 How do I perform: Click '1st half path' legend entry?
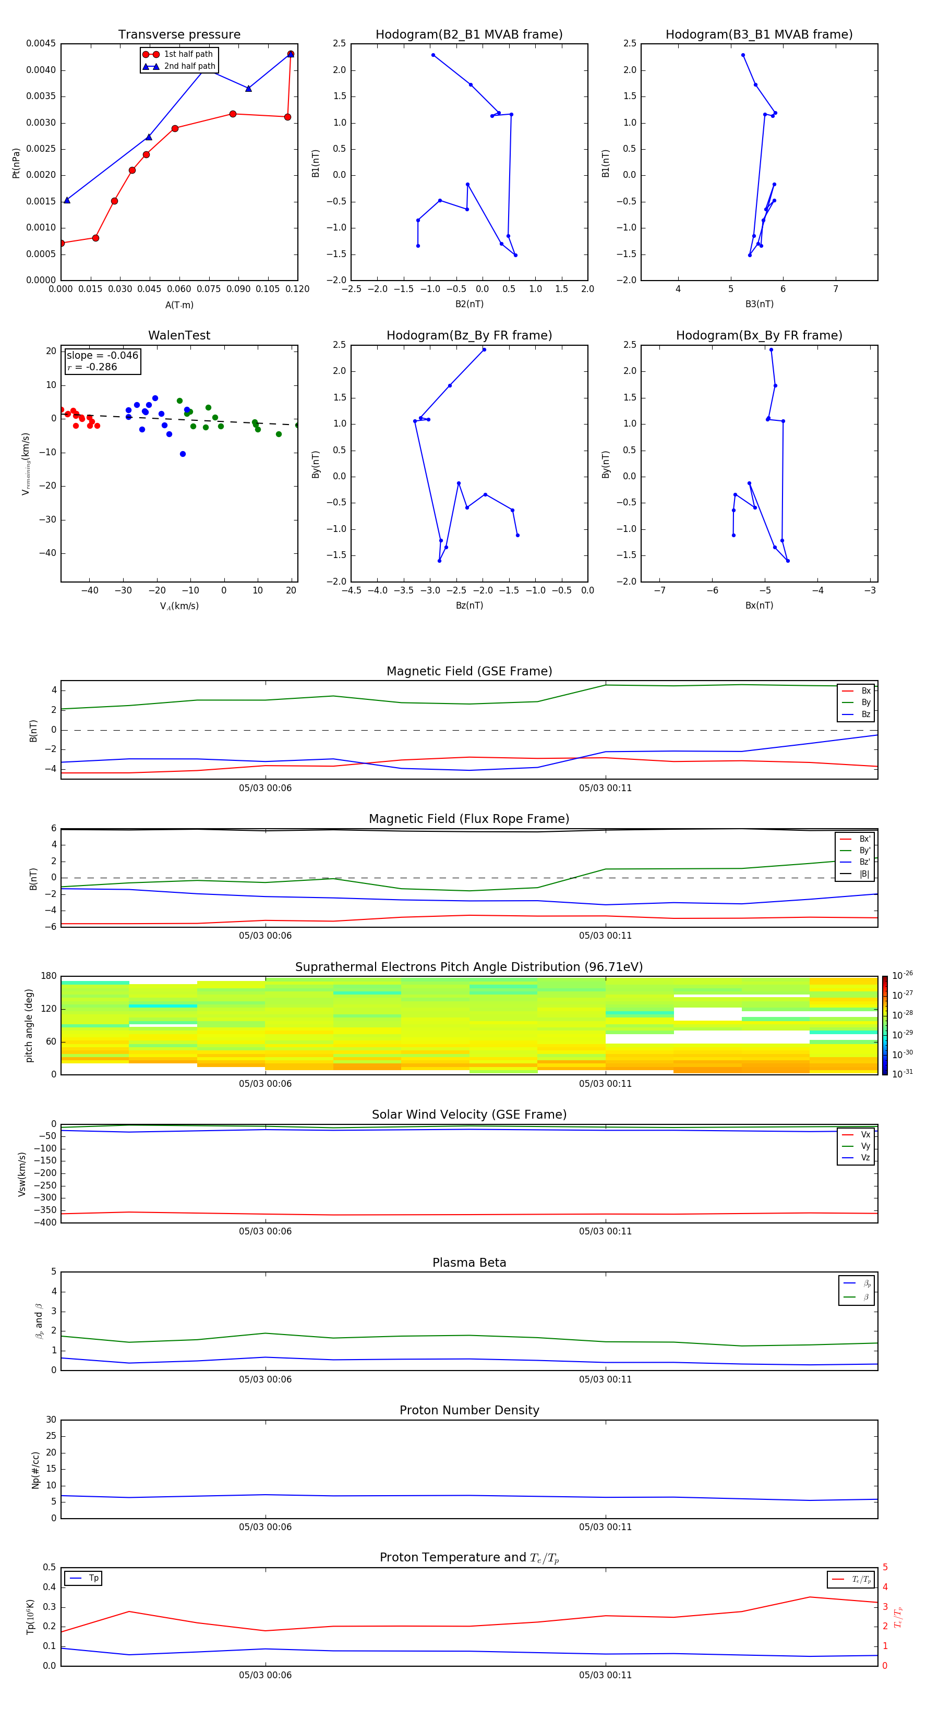(178, 54)
